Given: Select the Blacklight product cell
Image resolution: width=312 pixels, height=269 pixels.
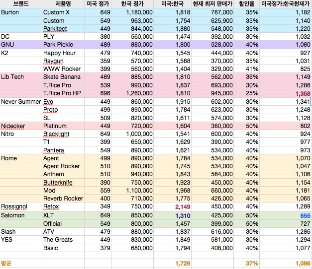Looking at the screenshot, I should (63, 134).
